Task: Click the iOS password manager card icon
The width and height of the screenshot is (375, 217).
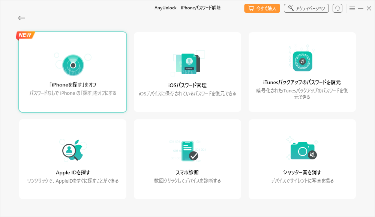Action: 188,63
